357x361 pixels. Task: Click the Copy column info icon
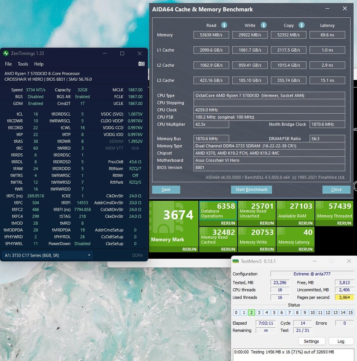(302, 25)
